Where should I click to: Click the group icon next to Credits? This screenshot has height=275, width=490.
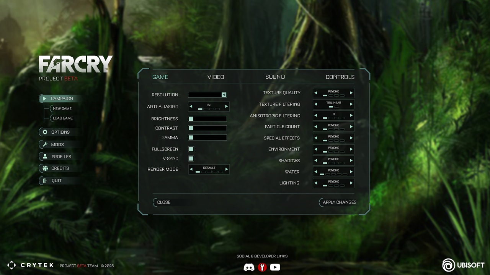pos(45,168)
